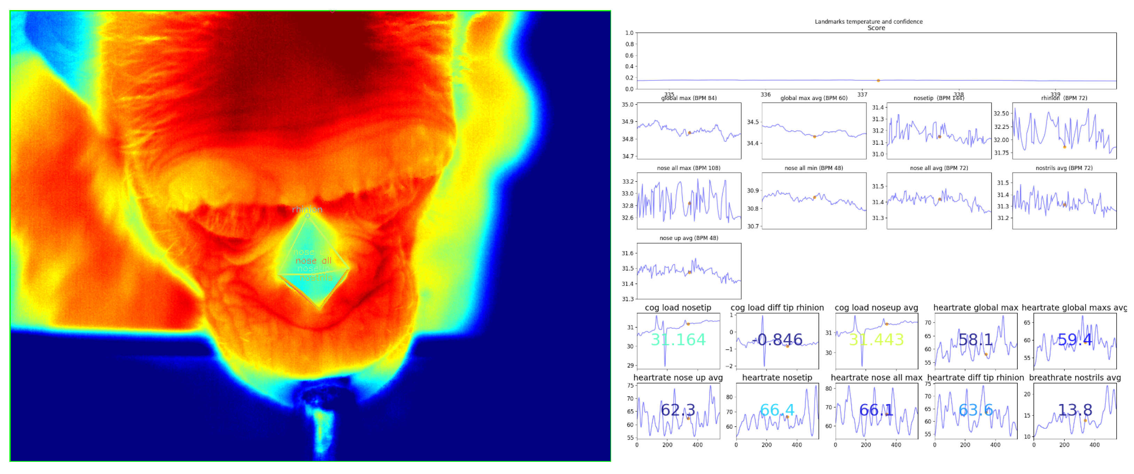Click the nose all avg (BPM 72) chart
The width and height of the screenshot is (1134, 474).
click(939, 201)
